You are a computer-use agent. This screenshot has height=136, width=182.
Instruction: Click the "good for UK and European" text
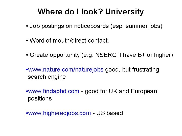pos(121,91)
